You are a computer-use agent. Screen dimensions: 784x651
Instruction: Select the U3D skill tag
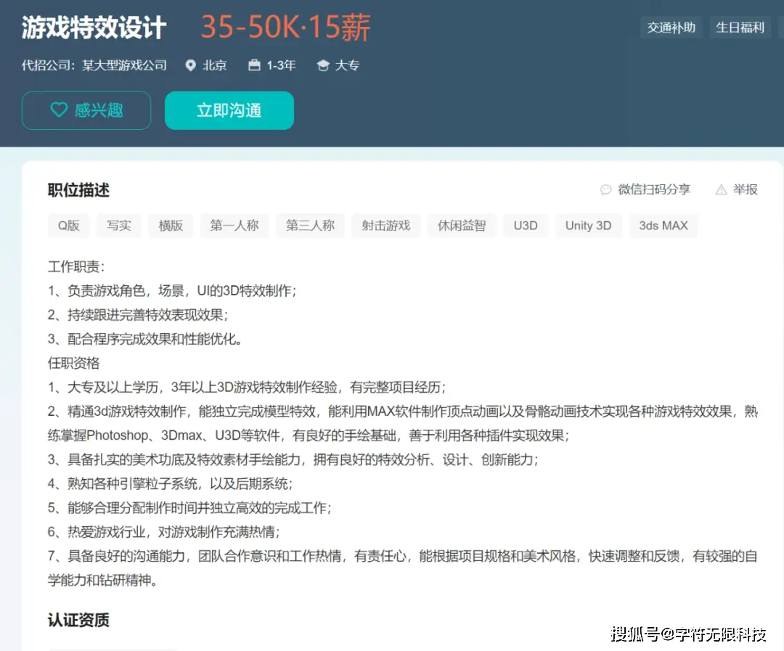[525, 226]
